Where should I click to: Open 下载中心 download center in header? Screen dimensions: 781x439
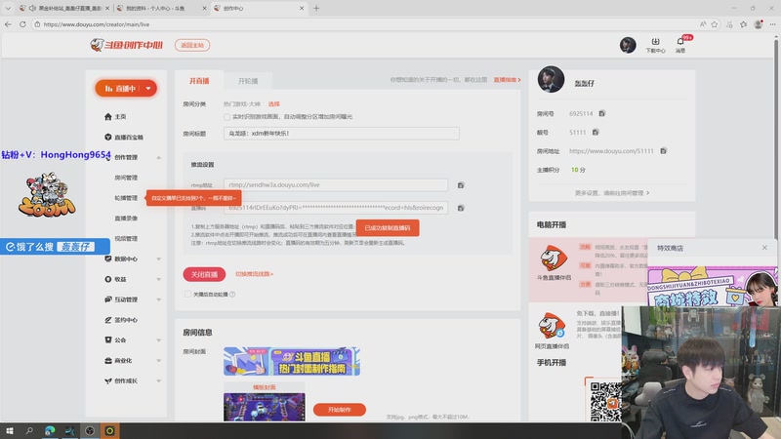click(655, 45)
